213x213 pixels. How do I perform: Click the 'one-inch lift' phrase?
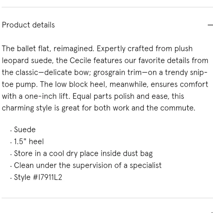46,96
